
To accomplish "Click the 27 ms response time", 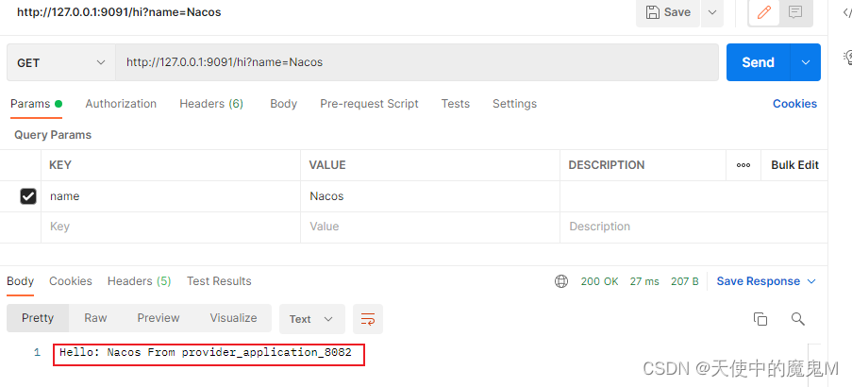I will coord(644,281).
